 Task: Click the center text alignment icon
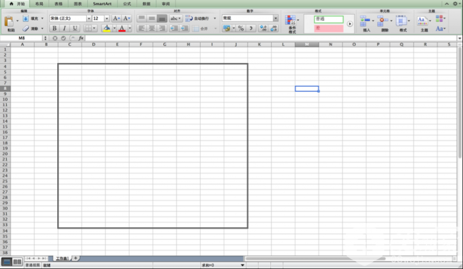coord(152,28)
